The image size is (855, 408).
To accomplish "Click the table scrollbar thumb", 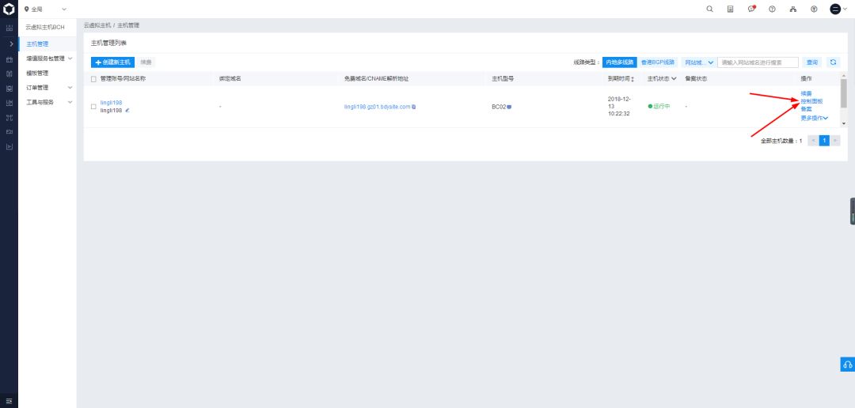I will click(x=844, y=93).
